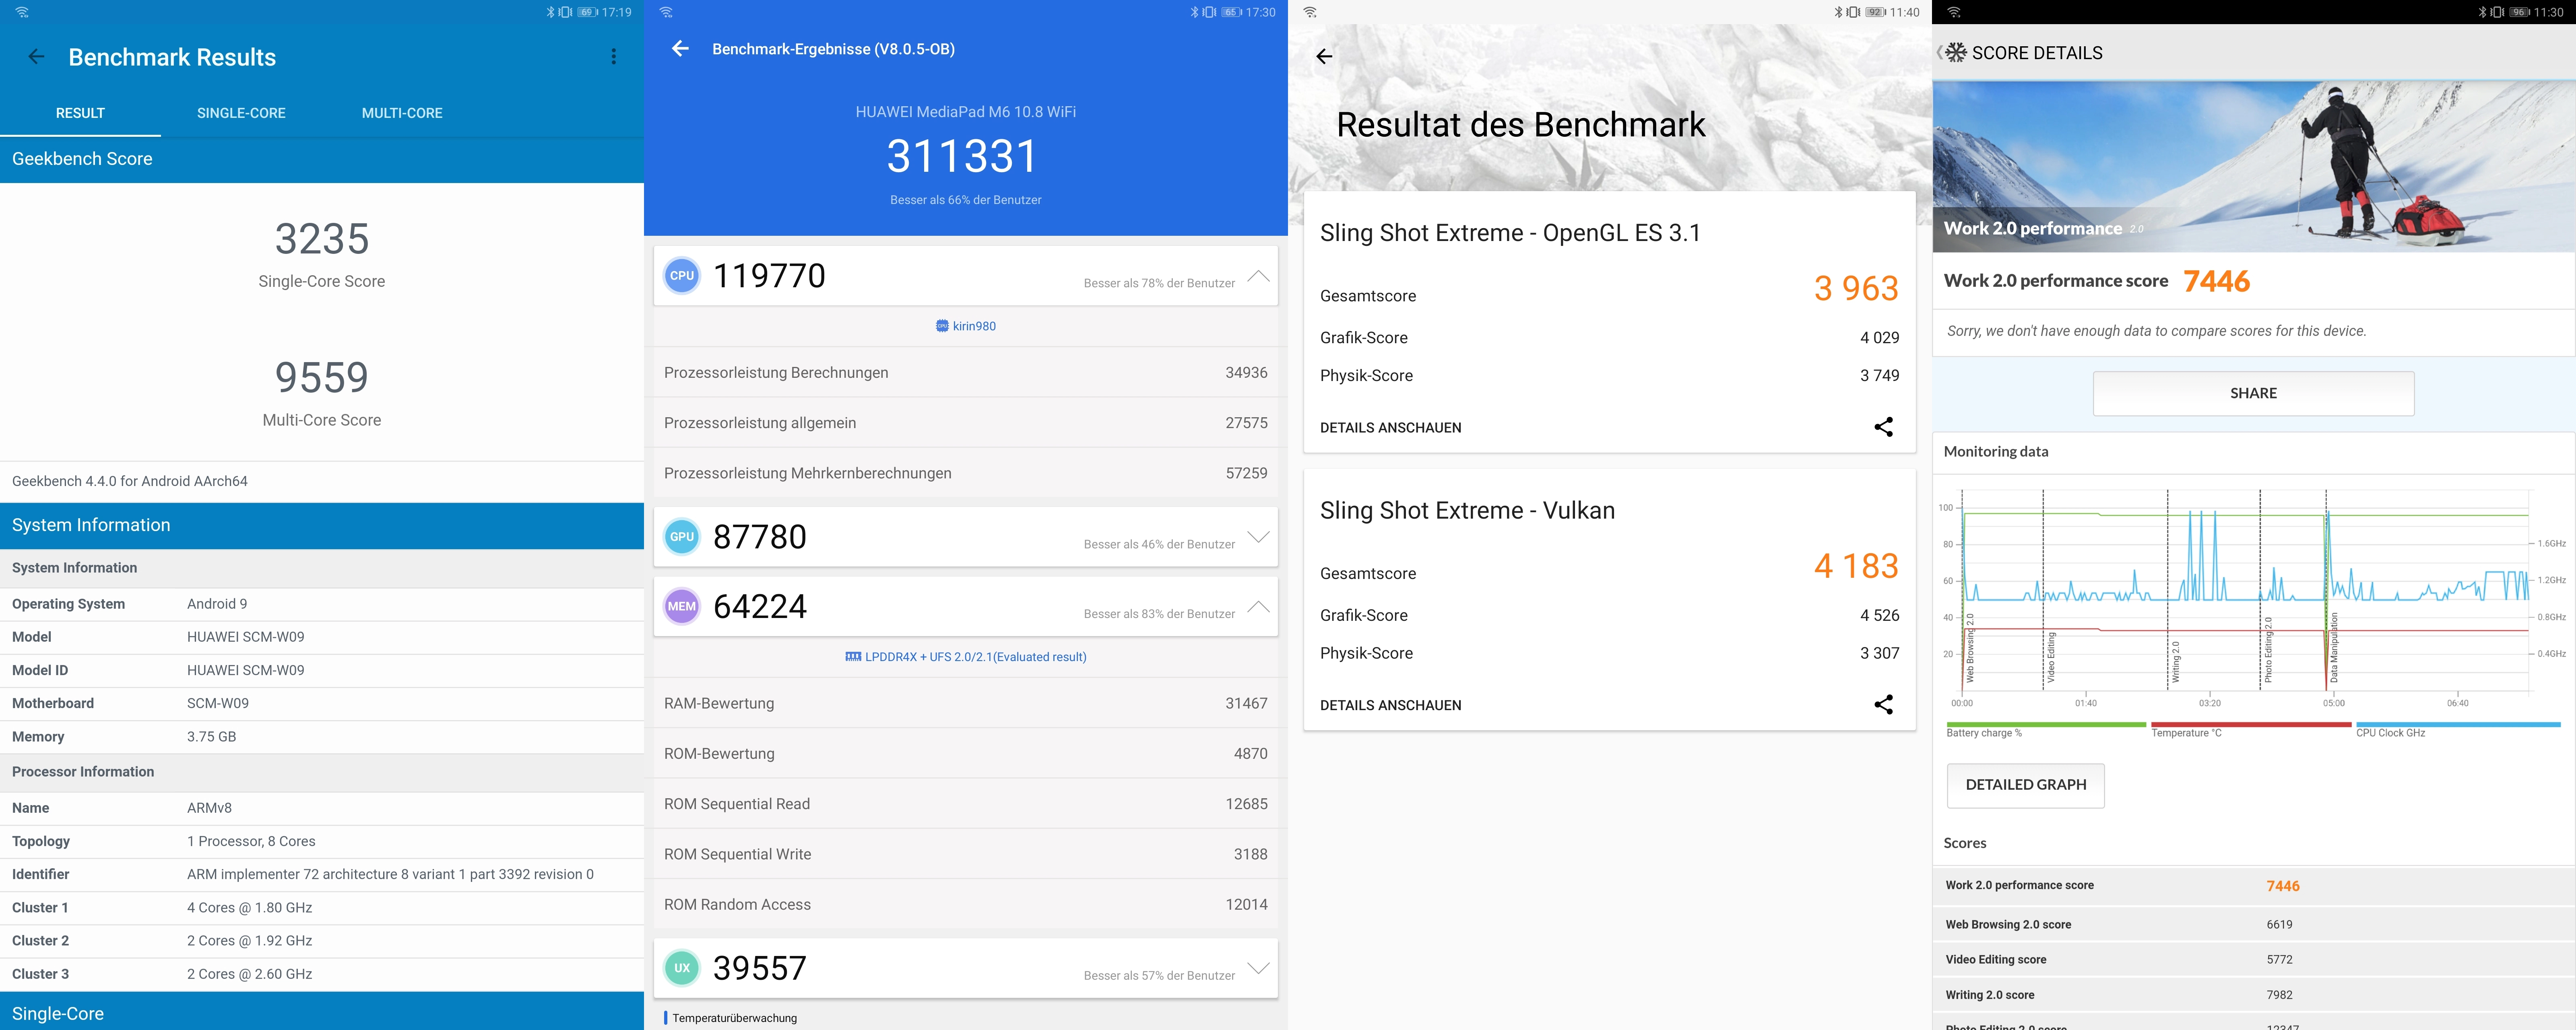The image size is (2576, 1030).
Task: Tap Vulkan Physik-Score 3 307 row
Action: 1609,653
